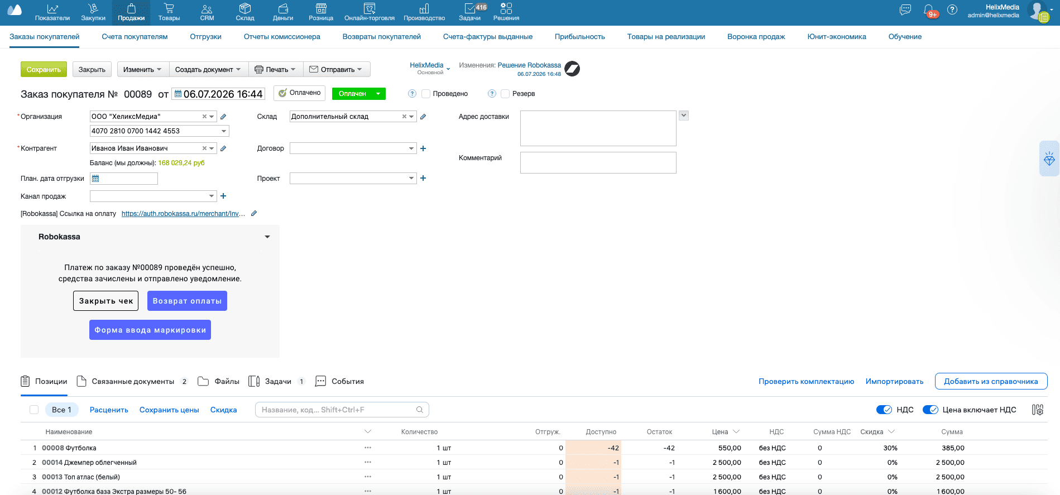This screenshot has width=1060, height=495.
Task: Click the position search field
Action: click(342, 410)
